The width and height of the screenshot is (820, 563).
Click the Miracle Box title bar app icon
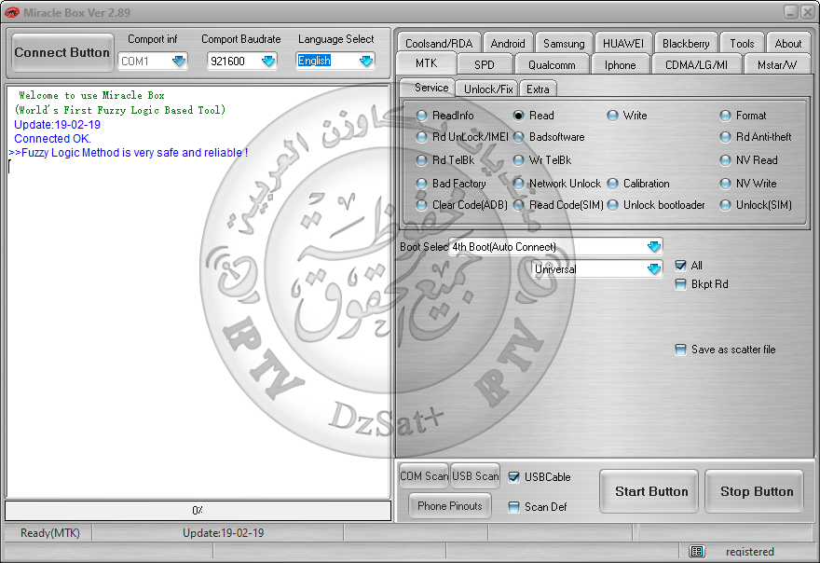[x=11, y=12]
